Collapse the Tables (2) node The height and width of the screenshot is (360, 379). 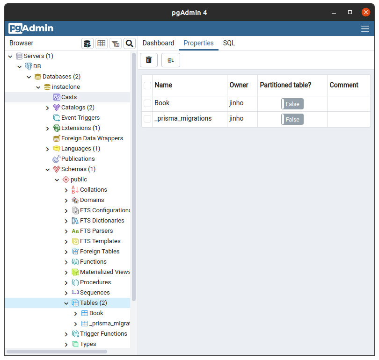66,303
